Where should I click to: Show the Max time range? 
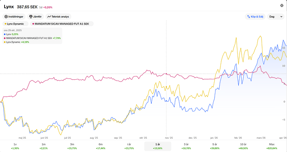(272, 146)
